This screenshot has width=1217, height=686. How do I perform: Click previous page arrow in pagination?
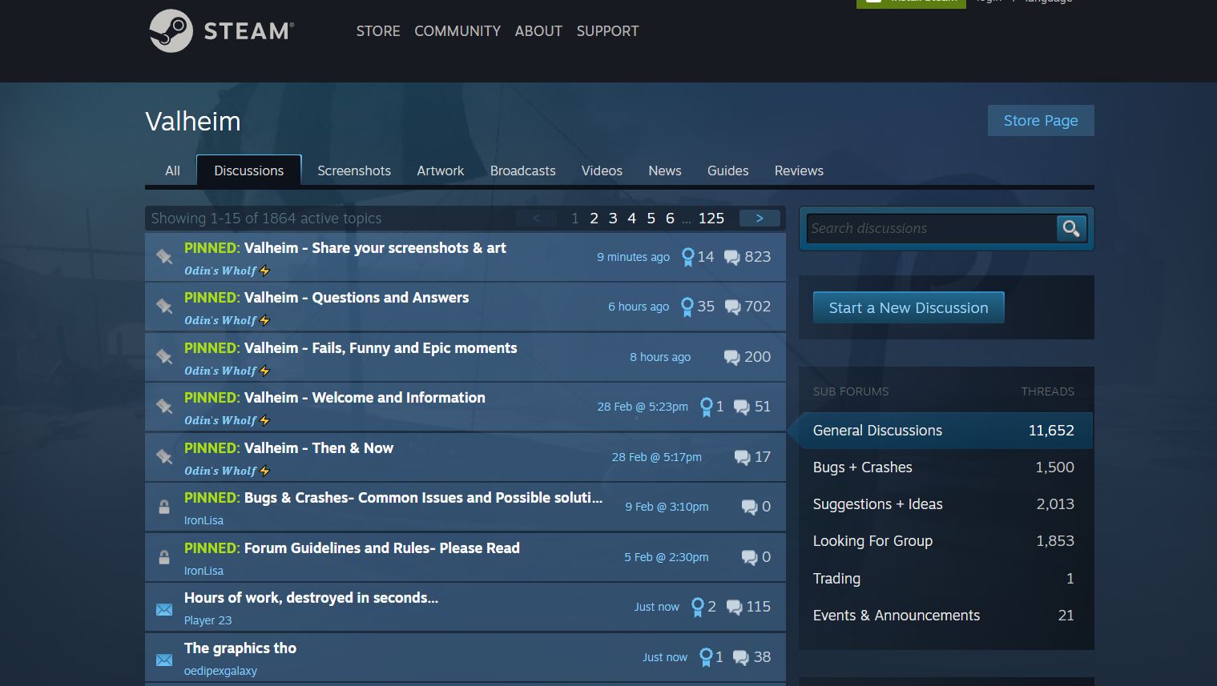coord(536,218)
